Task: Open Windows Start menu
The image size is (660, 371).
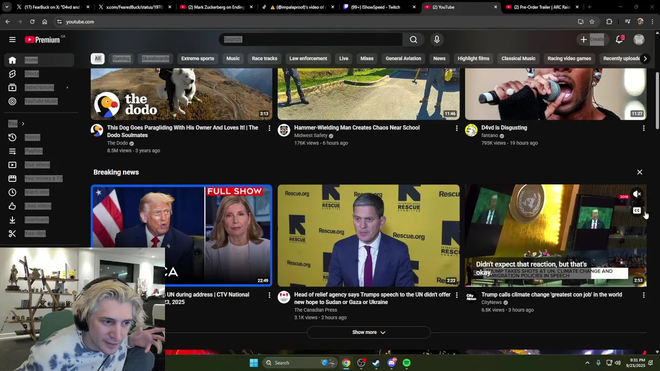Action: (254, 363)
